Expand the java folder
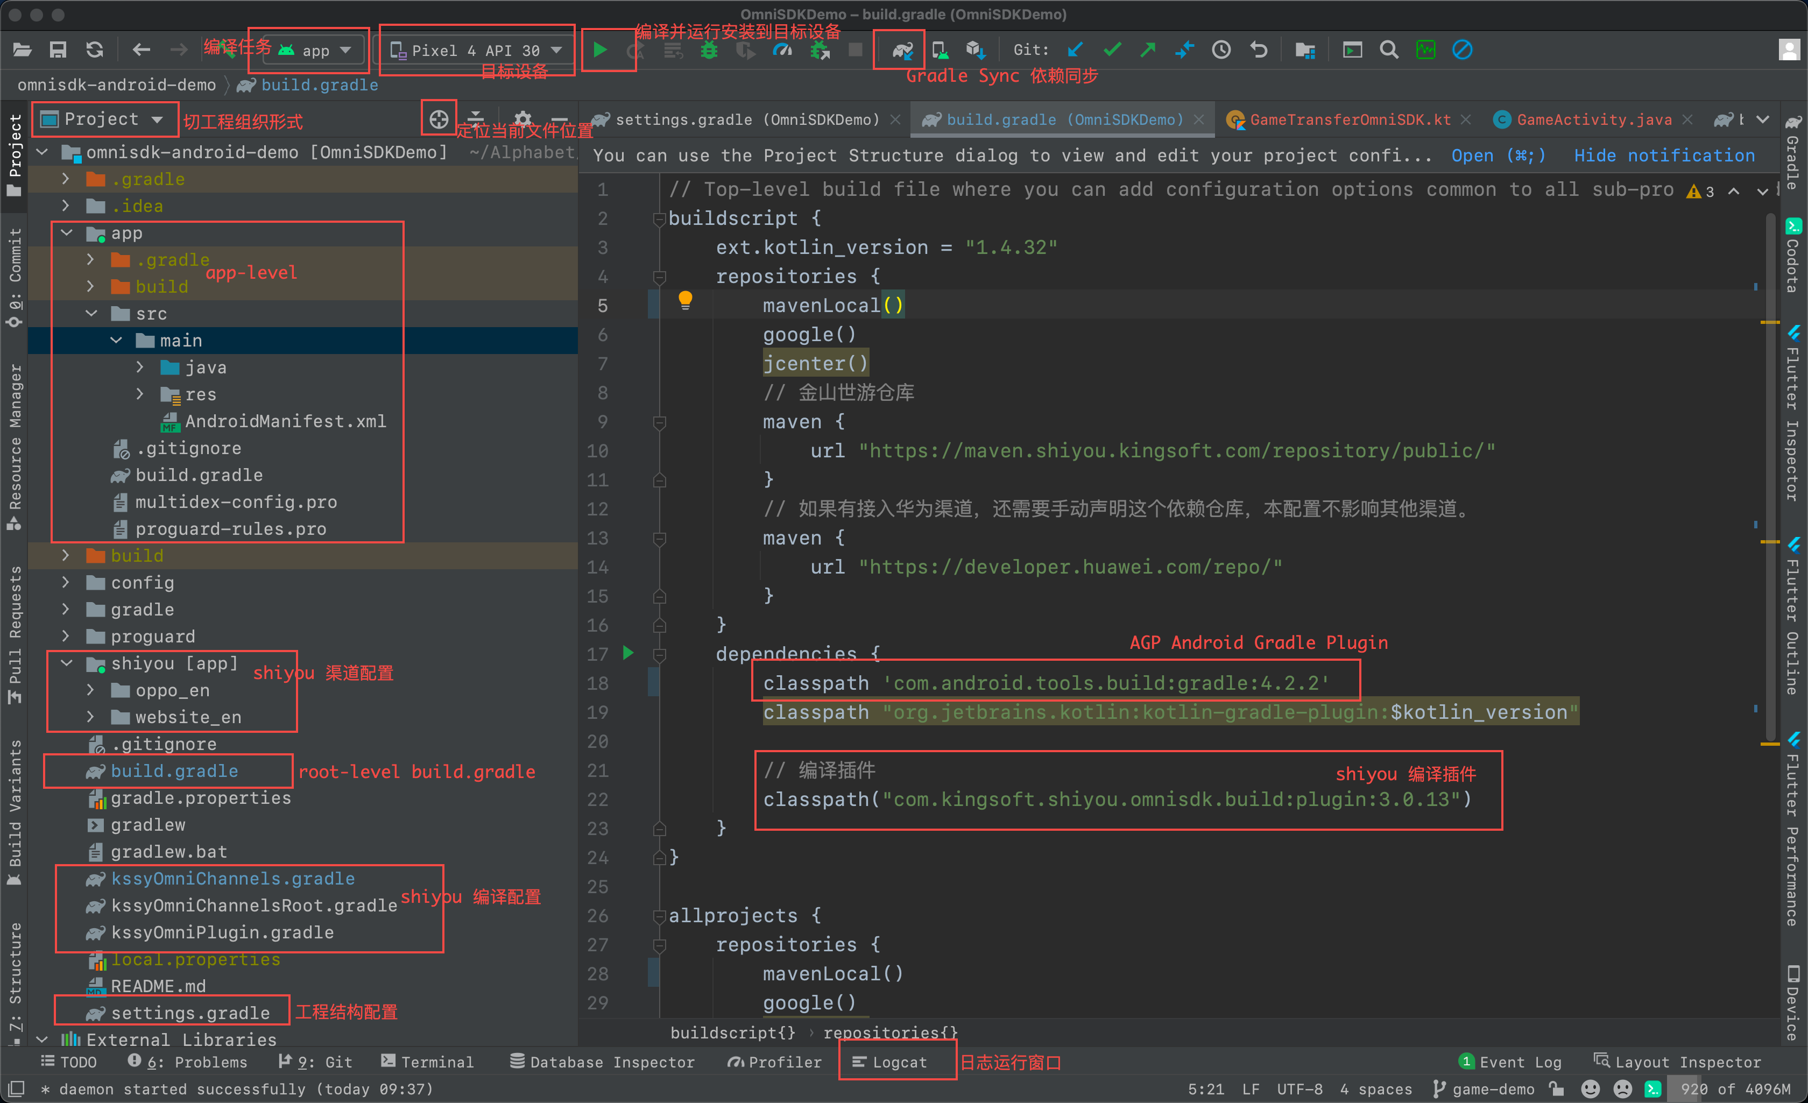This screenshot has height=1103, width=1808. coord(140,367)
